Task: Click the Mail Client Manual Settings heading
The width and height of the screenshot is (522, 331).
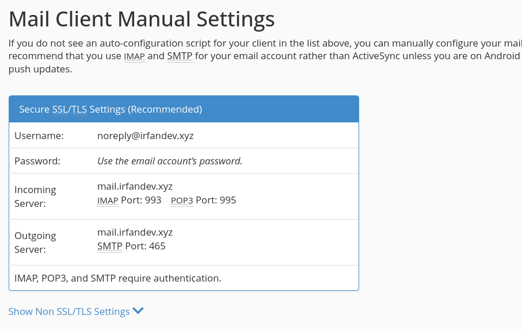Action: pyautogui.click(x=142, y=20)
